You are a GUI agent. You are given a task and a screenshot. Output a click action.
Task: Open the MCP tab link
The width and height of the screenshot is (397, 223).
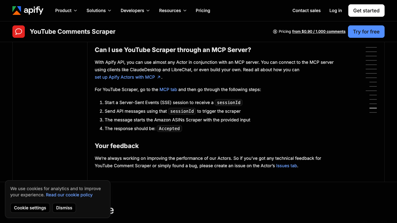tap(168, 90)
